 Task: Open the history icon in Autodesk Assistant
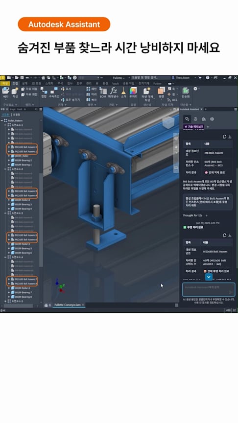[x=195, y=119]
